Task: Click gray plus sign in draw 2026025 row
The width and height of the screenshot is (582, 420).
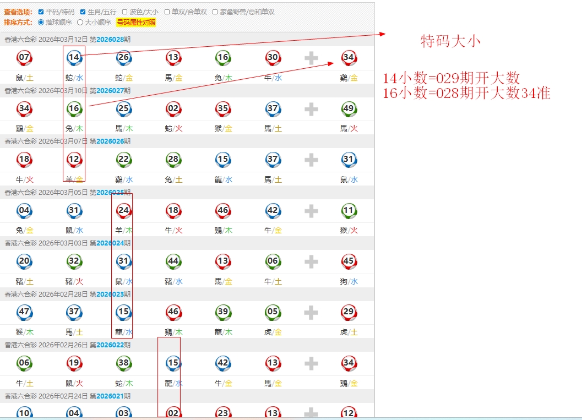Action: tap(311, 210)
